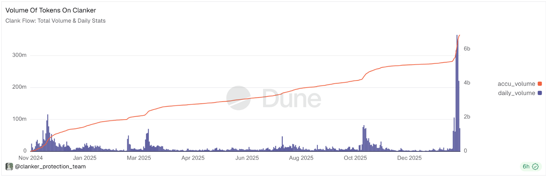Viewport: 546px width, 176px height.
Task: Click the Dune watermark circle logo
Action: (x=239, y=98)
